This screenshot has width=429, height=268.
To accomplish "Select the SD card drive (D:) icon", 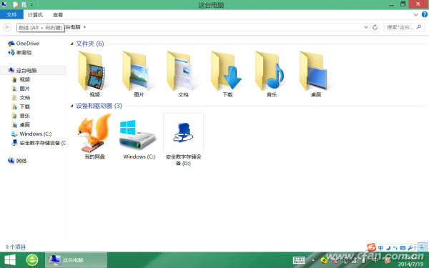I will (183, 133).
